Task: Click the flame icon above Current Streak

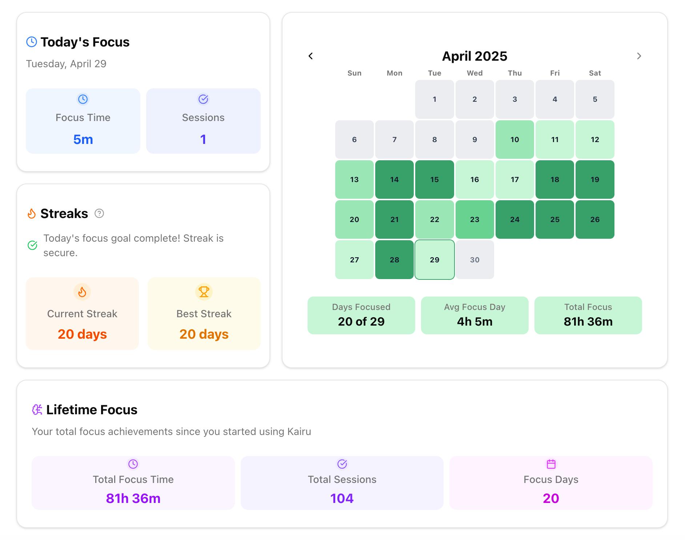Action: click(82, 292)
